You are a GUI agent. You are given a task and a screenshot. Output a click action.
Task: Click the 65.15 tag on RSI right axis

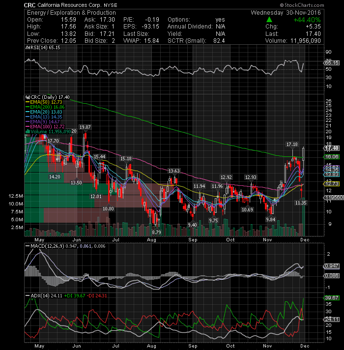click(x=332, y=63)
